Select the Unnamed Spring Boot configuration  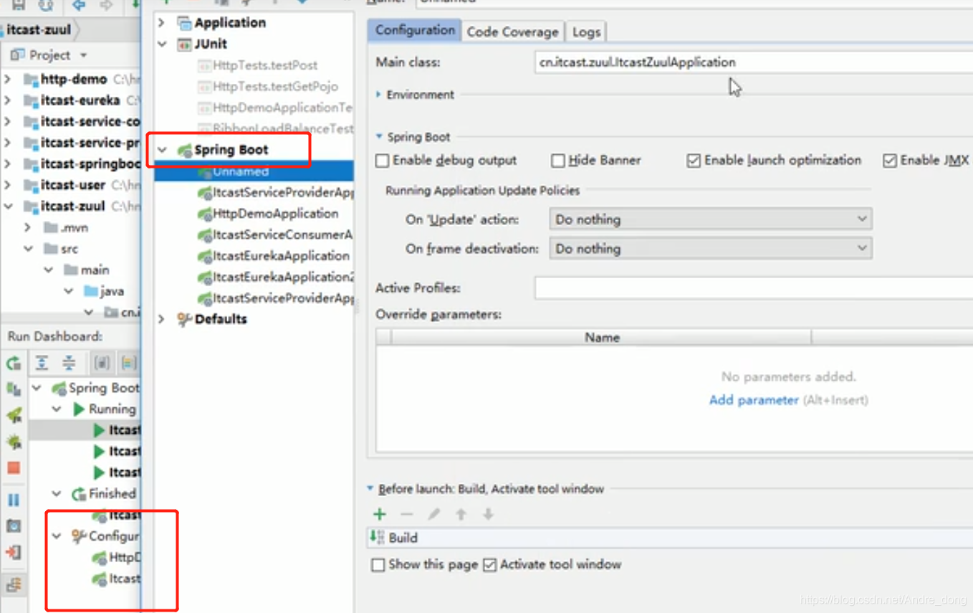click(x=254, y=171)
